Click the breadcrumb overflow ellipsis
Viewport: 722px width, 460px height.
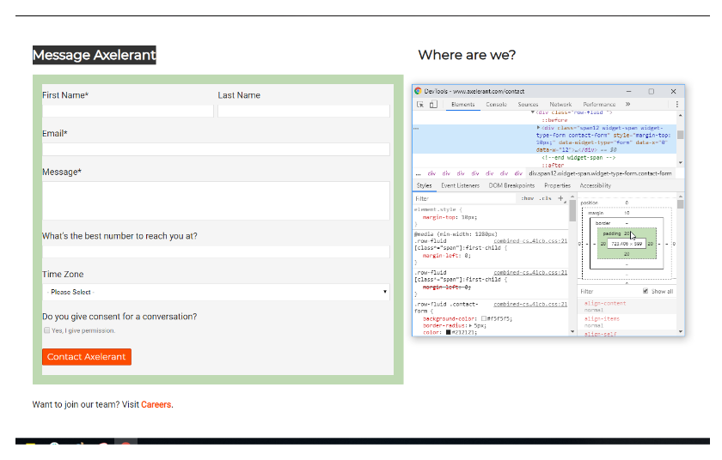click(418, 173)
